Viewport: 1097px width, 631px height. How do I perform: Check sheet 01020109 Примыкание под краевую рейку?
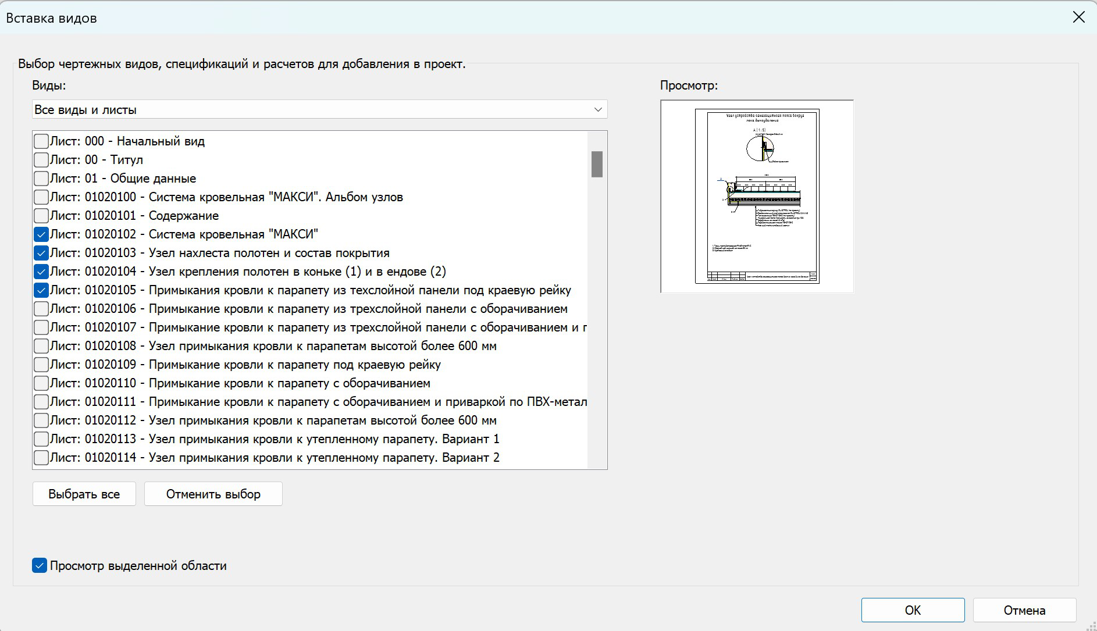point(41,365)
